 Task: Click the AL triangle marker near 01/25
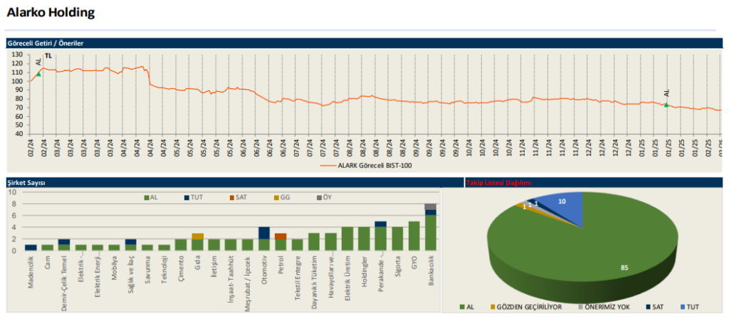tap(666, 105)
